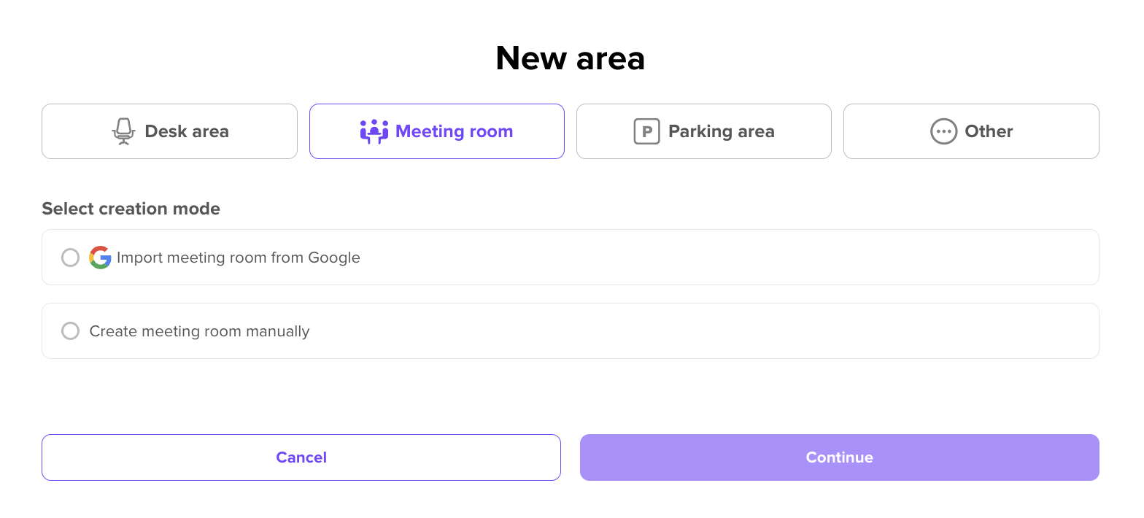Click the Meeting room people icon
1144x518 pixels.
(374, 131)
